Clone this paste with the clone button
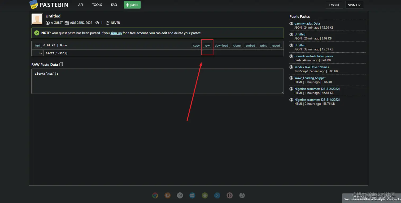Image resolution: width=401 pixels, height=203 pixels. click(x=237, y=46)
